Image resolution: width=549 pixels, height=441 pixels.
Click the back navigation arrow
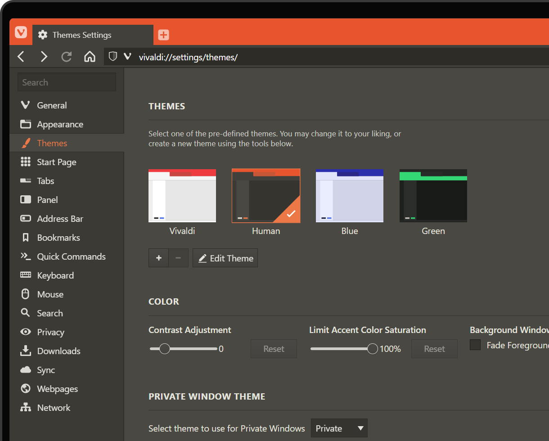click(21, 57)
